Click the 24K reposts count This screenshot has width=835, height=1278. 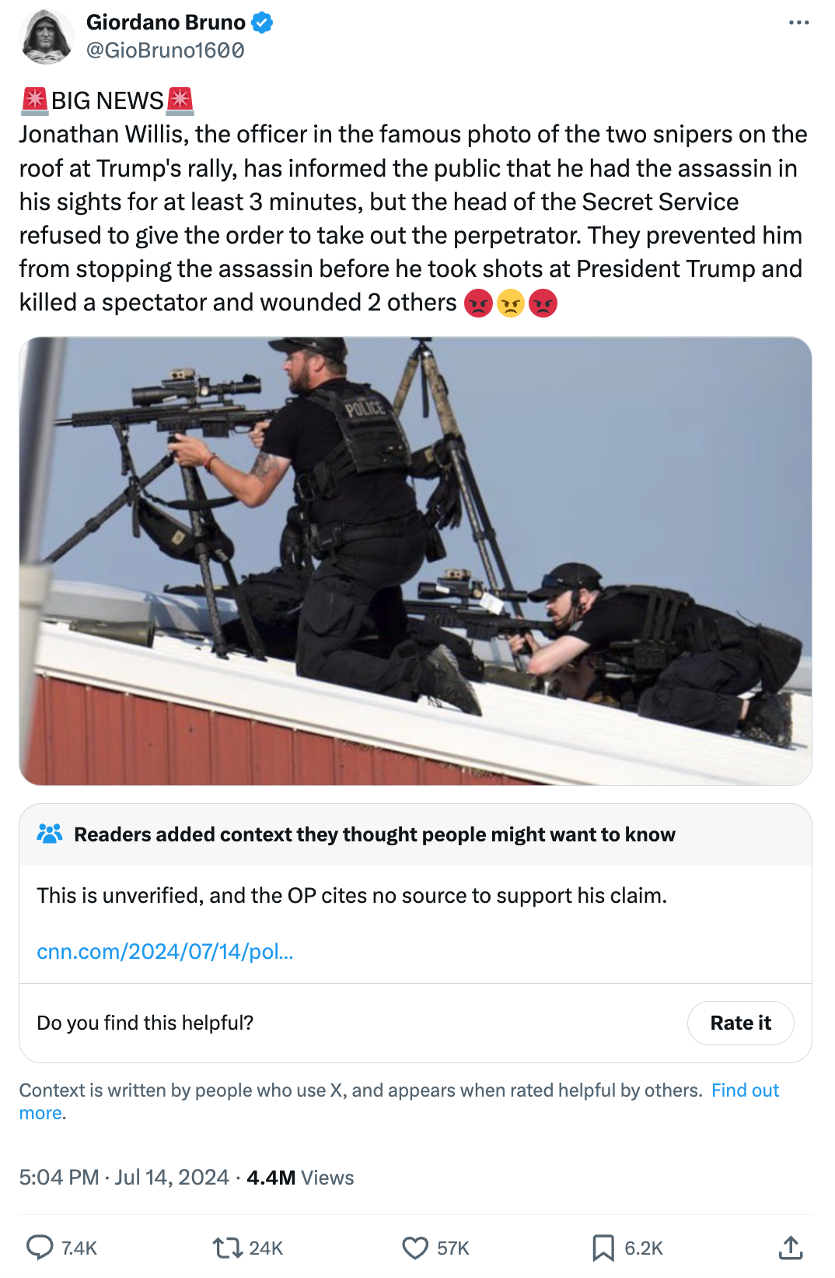pos(266,1248)
